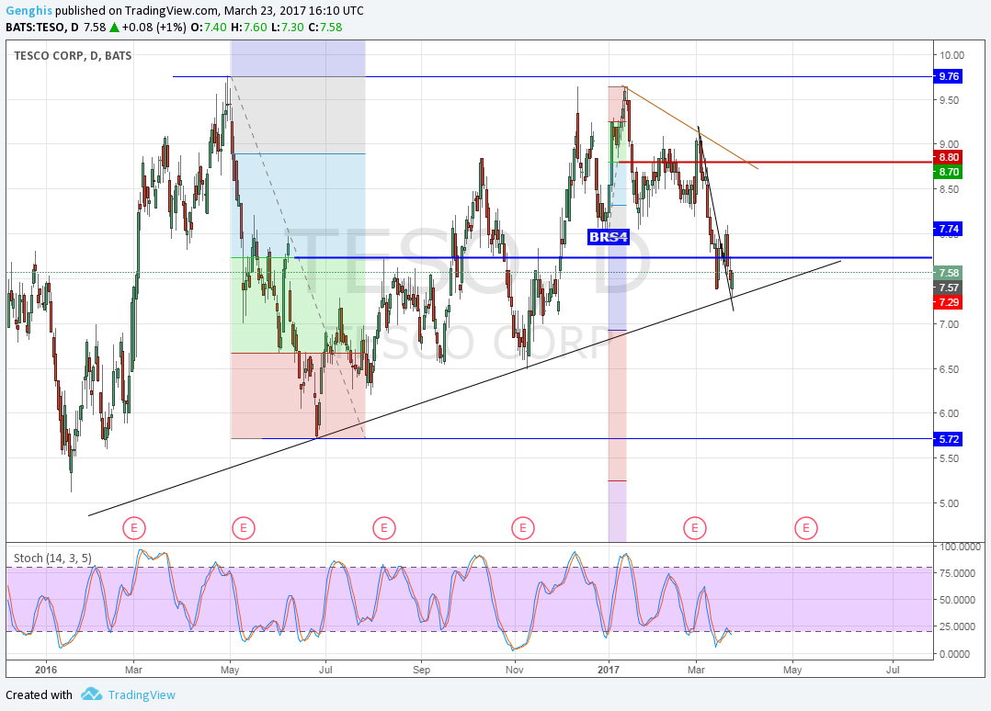
Task: Click the 5.50 price axis tick
Action: pos(949,458)
